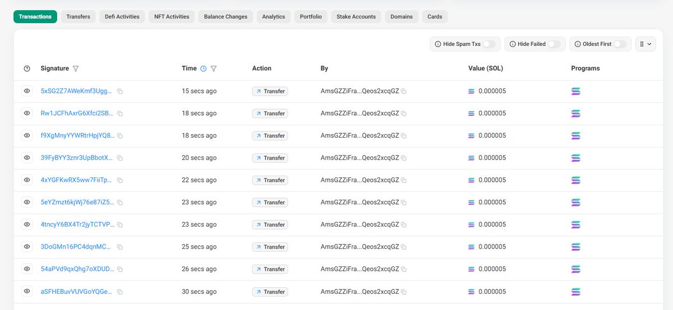Click value 0.000005 in 25 secs ago row
673x310 pixels.
click(492, 247)
